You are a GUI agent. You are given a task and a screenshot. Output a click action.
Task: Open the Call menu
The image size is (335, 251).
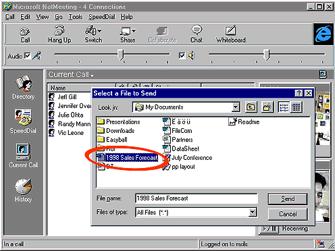(9, 17)
